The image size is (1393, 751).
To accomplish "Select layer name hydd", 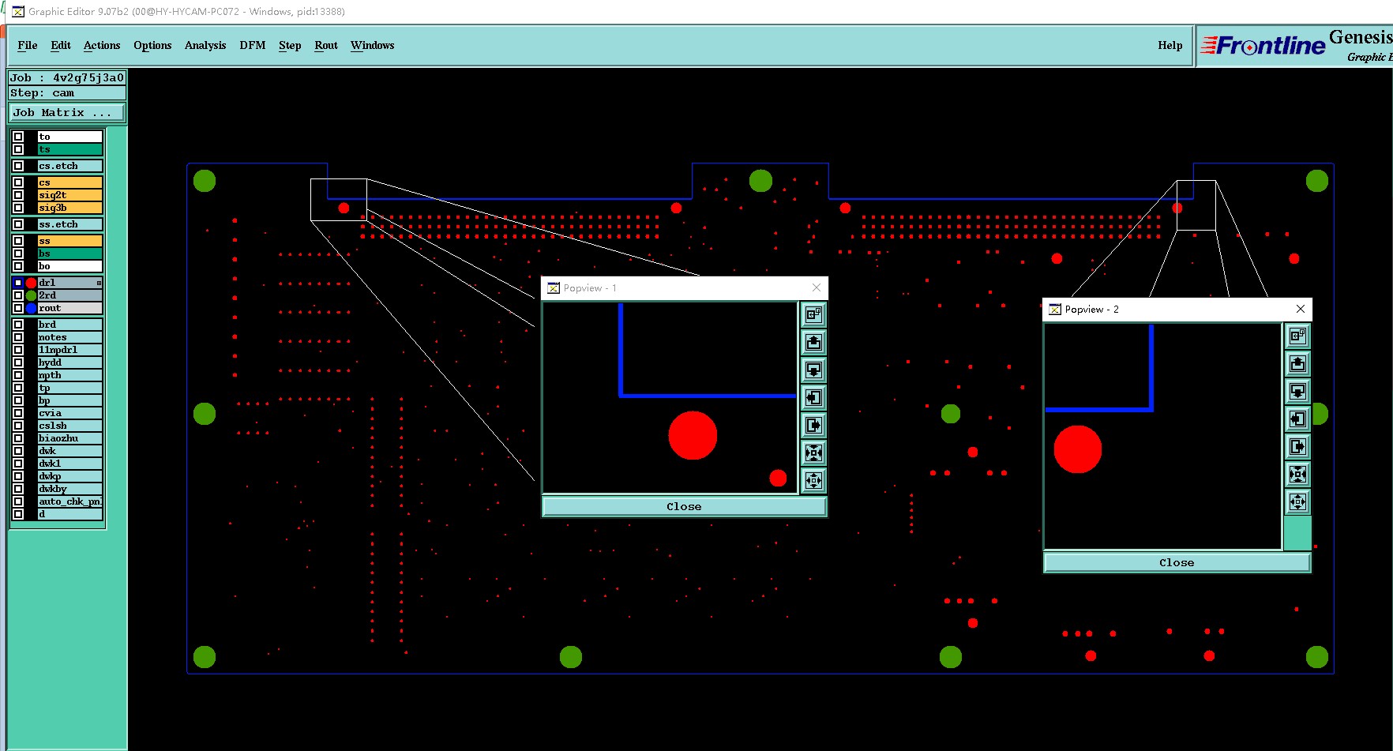I will (x=70, y=362).
